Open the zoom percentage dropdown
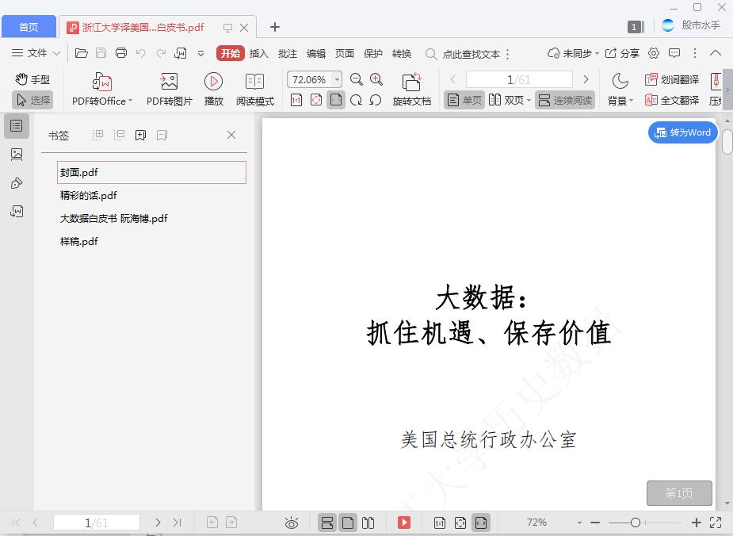 point(336,79)
